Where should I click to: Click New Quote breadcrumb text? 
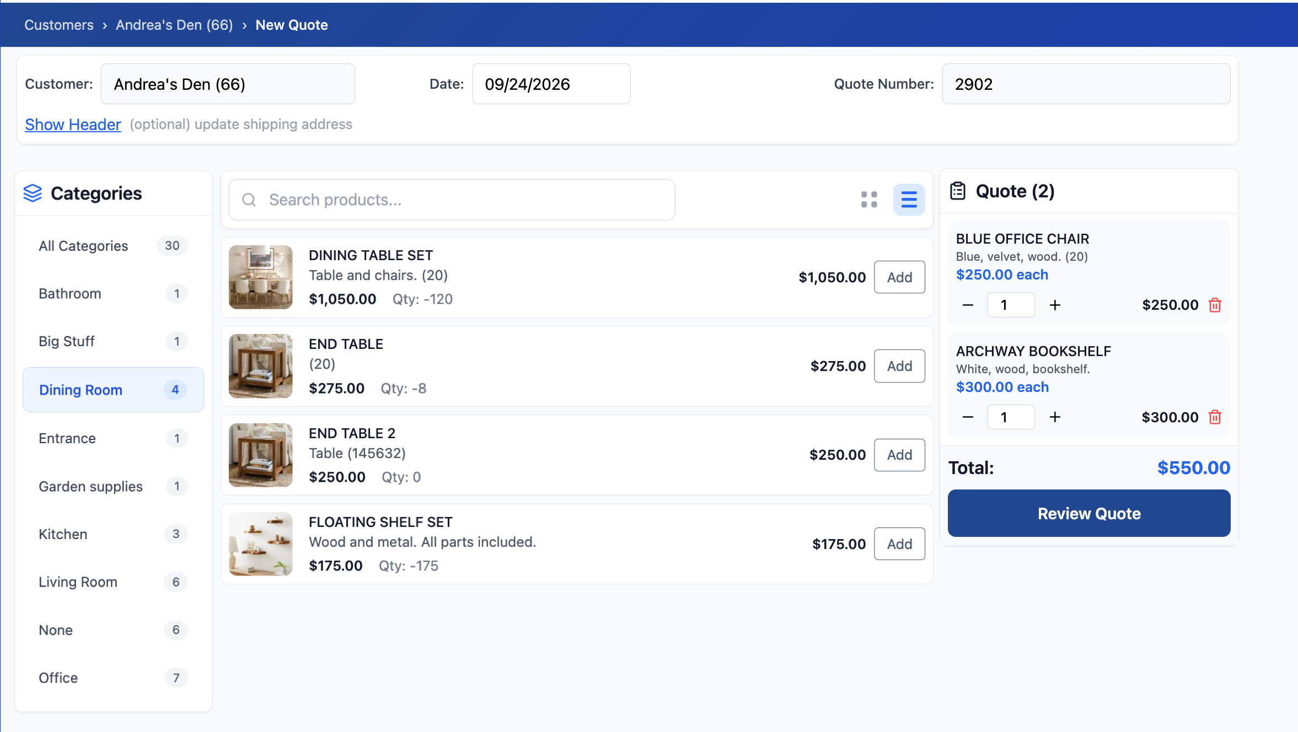[292, 25]
